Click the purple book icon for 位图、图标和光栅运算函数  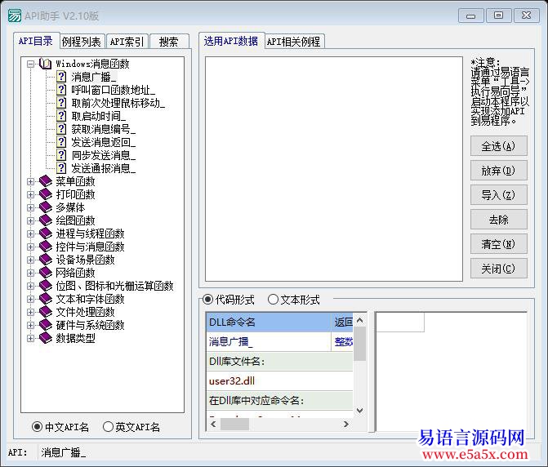tap(46, 286)
